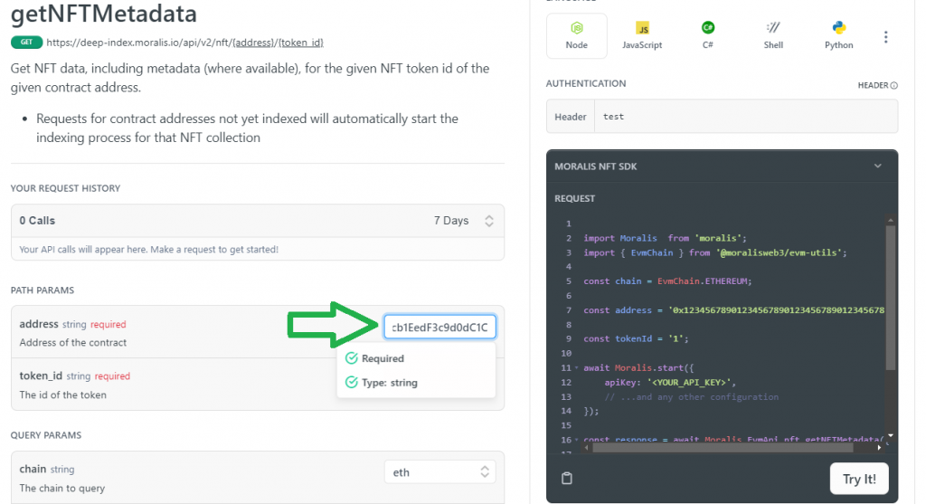Open more languages three-dot menu
This screenshot has height=504, width=926.
point(885,37)
